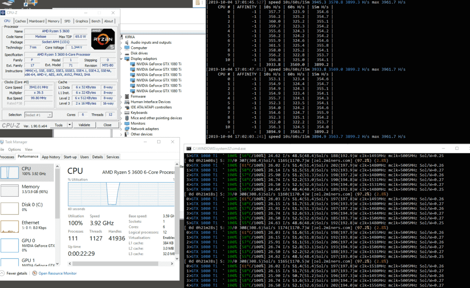
Task: Click the Open Resource Monitor link
Action: pyautogui.click(x=58, y=273)
